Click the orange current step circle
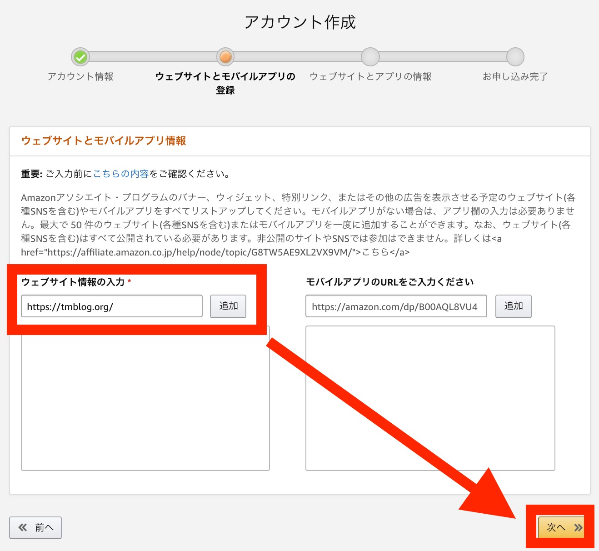599x551 pixels. pyautogui.click(x=225, y=57)
